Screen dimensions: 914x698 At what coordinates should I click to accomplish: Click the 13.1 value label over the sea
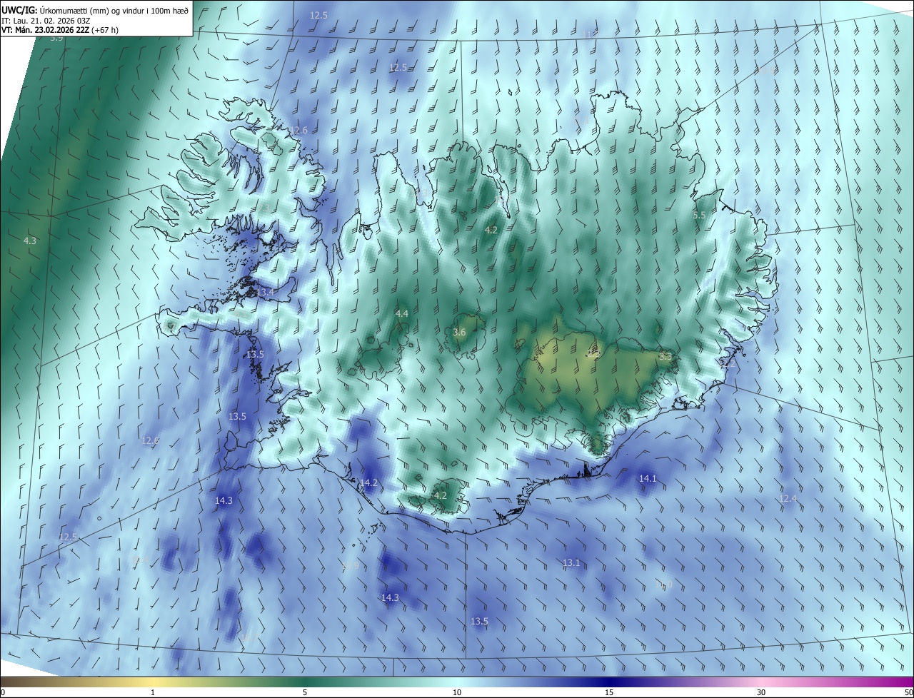(x=571, y=562)
